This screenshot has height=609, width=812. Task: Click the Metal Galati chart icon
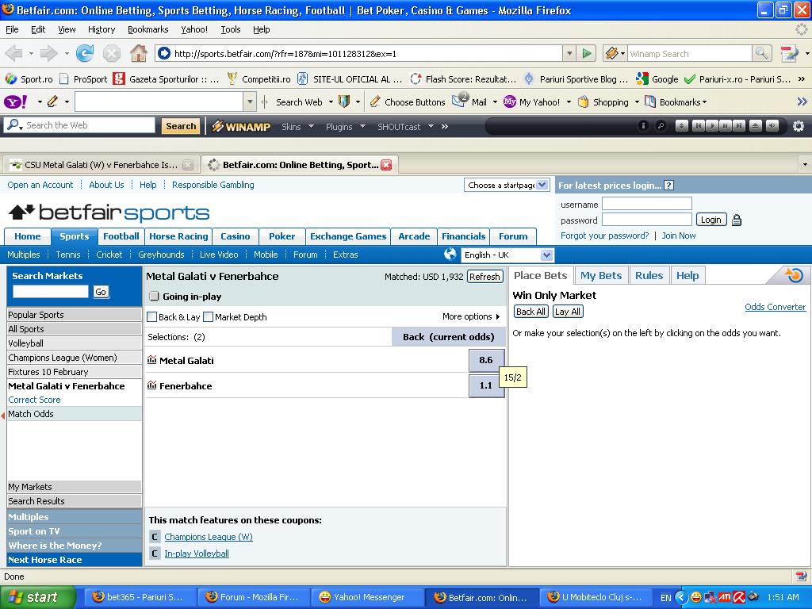point(151,359)
